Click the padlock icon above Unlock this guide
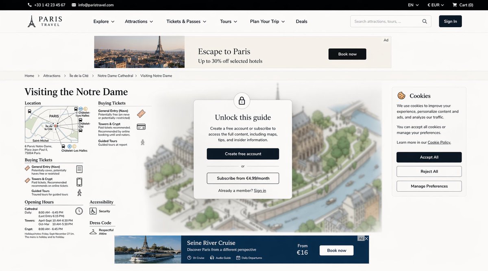This screenshot has height=271, width=488. (x=242, y=101)
